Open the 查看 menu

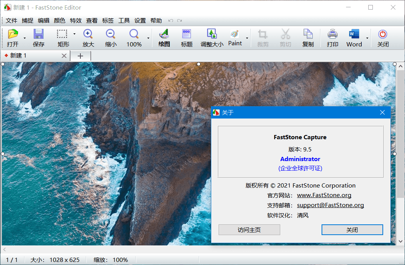click(92, 20)
